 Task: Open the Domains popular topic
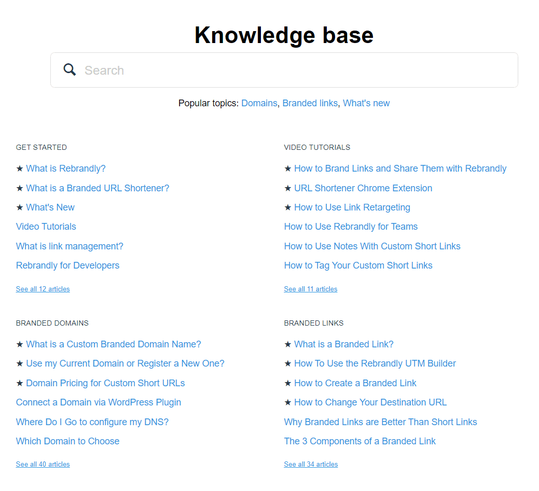click(259, 103)
